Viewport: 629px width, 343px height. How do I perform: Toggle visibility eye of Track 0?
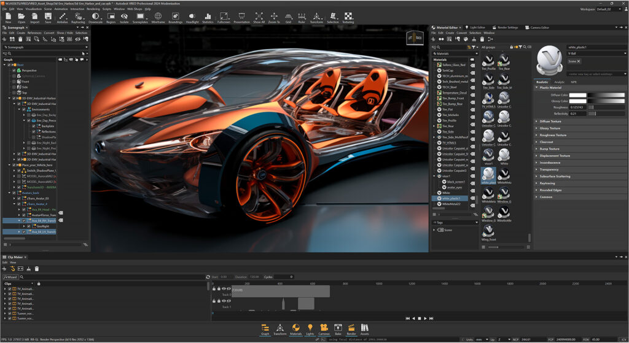pos(224,288)
